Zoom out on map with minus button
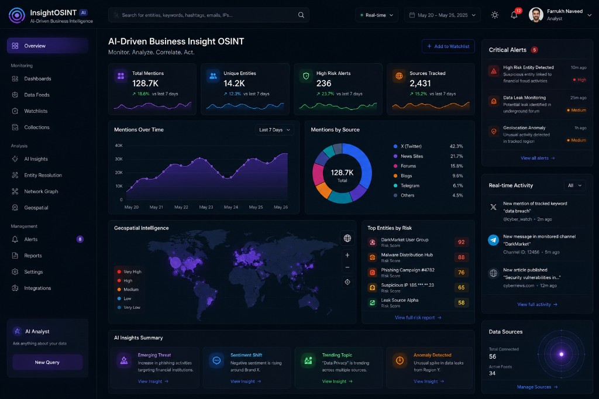Image resolution: width=599 pixels, height=399 pixels. coord(347,267)
